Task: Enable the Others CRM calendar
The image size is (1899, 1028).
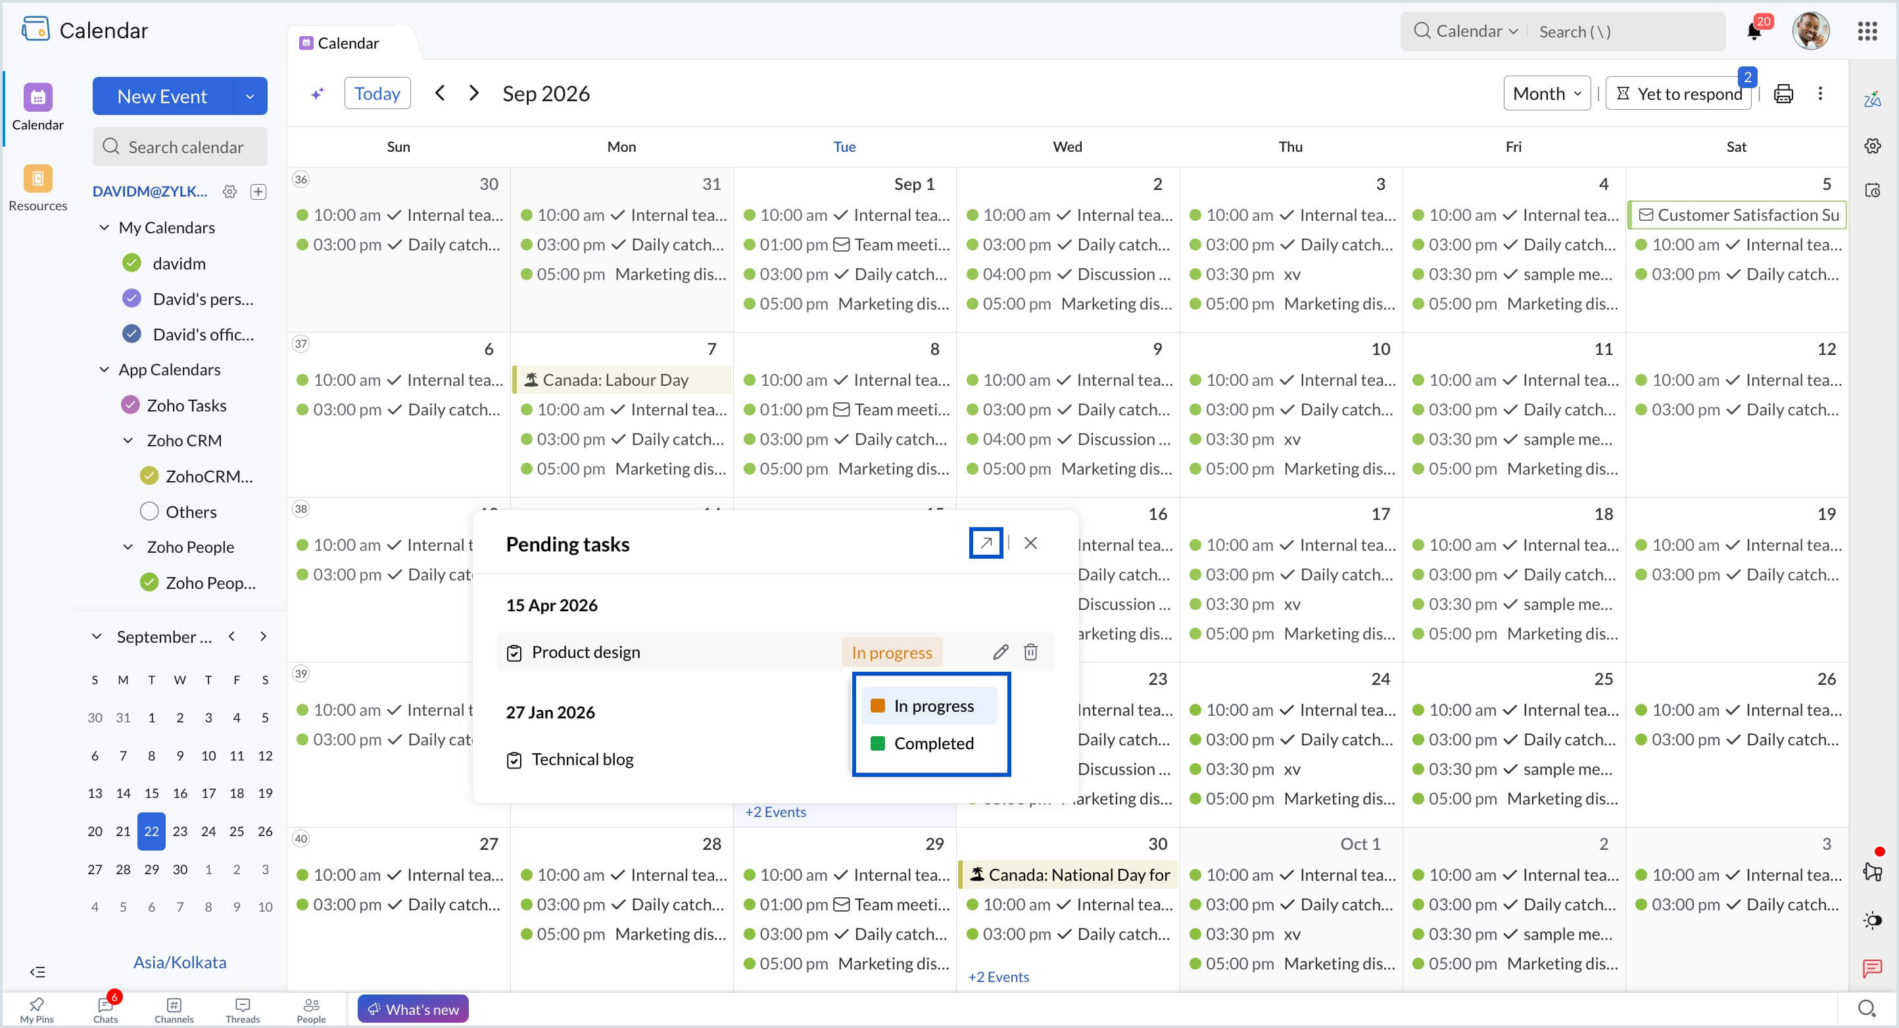Action: pos(149,511)
